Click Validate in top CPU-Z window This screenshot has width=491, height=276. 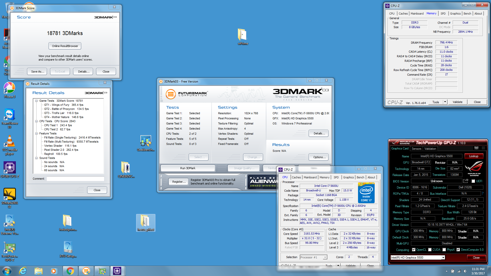coord(457,102)
